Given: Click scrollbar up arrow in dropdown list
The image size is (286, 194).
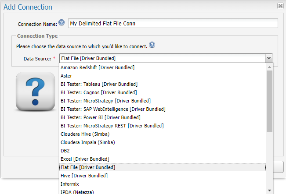Looking at the screenshot, I should 269,67.
